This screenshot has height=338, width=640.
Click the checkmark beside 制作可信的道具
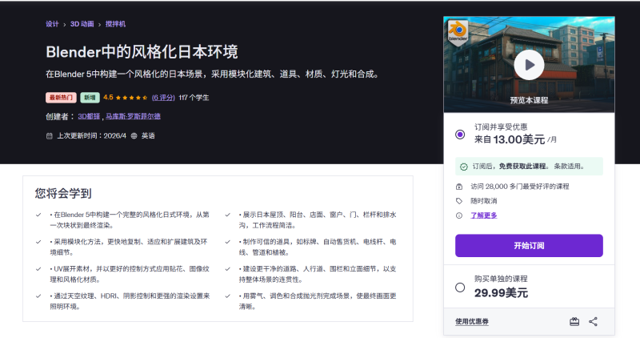[x=228, y=242]
